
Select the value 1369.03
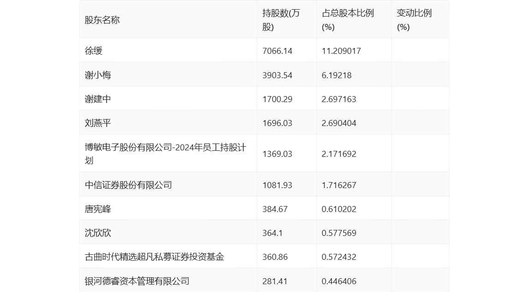pos(277,154)
